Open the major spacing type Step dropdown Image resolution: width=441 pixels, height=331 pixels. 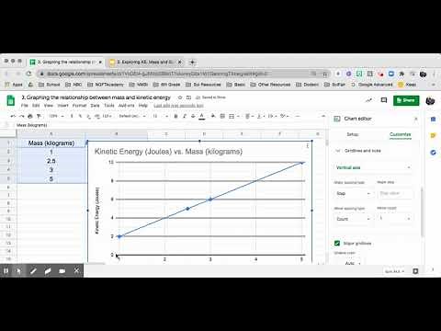[353, 193]
